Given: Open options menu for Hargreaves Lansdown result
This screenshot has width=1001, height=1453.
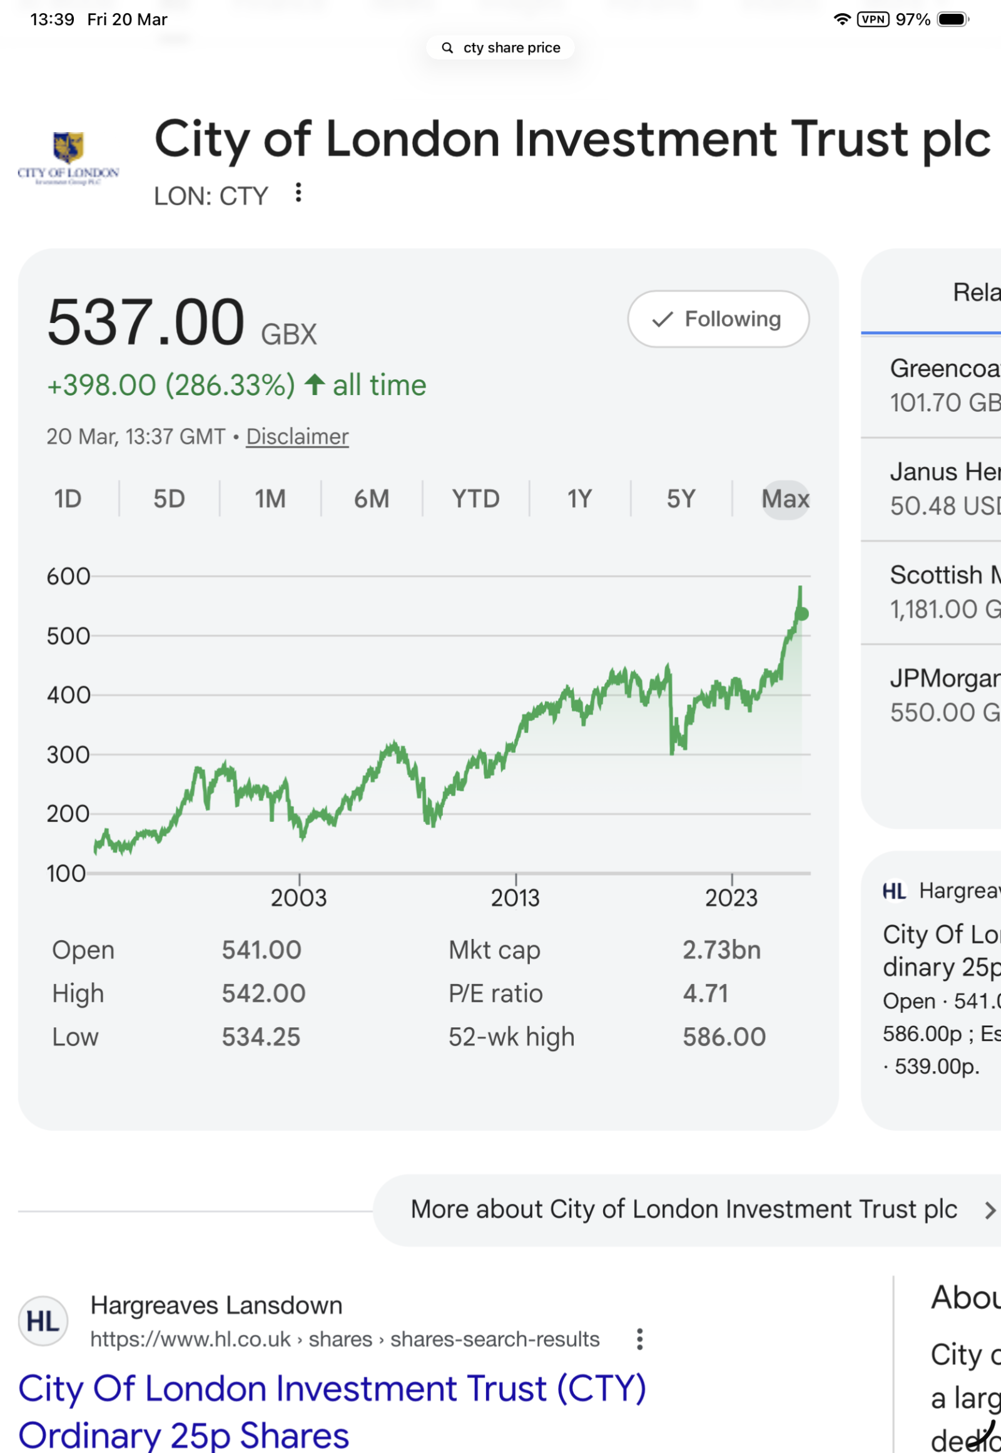Looking at the screenshot, I should click(x=639, y=1340).
